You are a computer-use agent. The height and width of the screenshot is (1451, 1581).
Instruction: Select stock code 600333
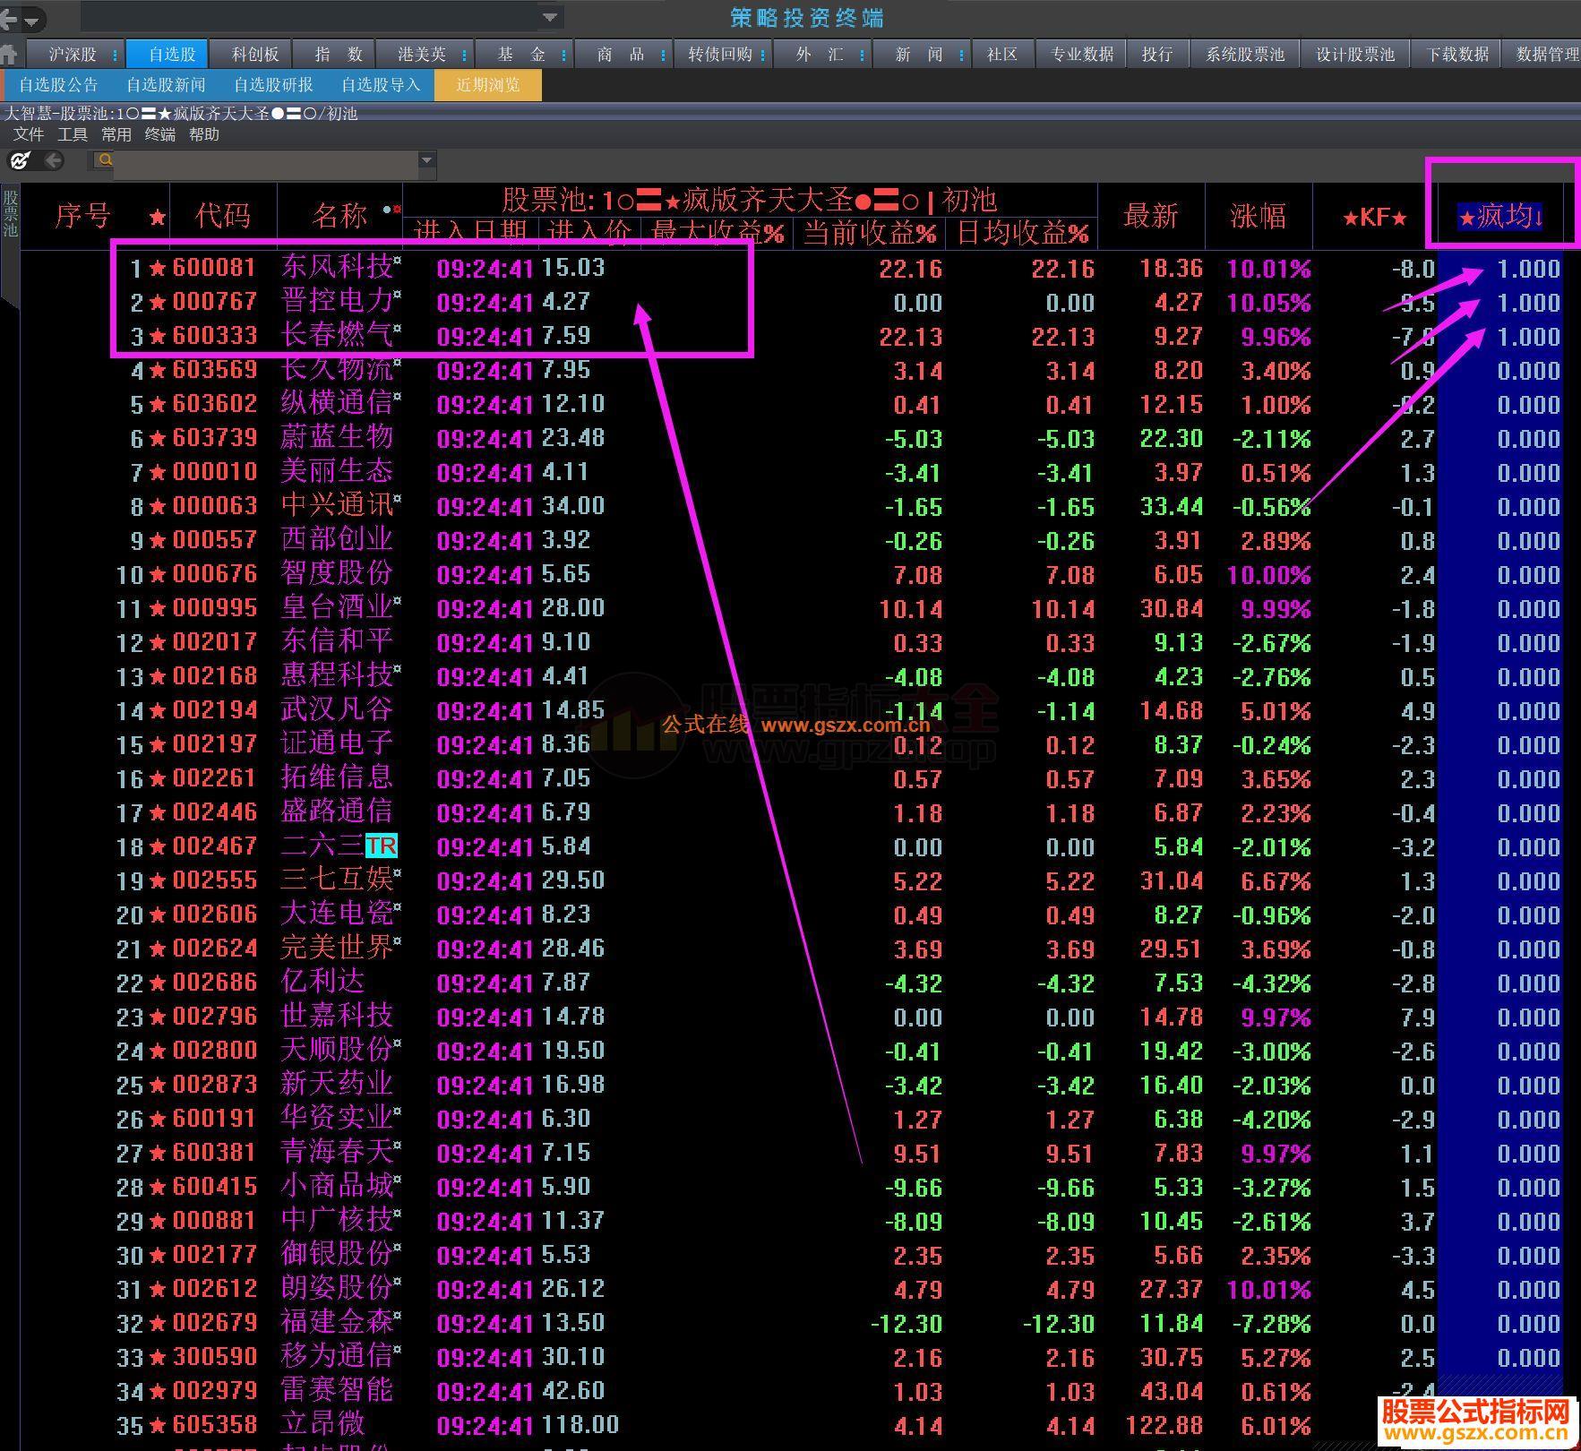215,336
